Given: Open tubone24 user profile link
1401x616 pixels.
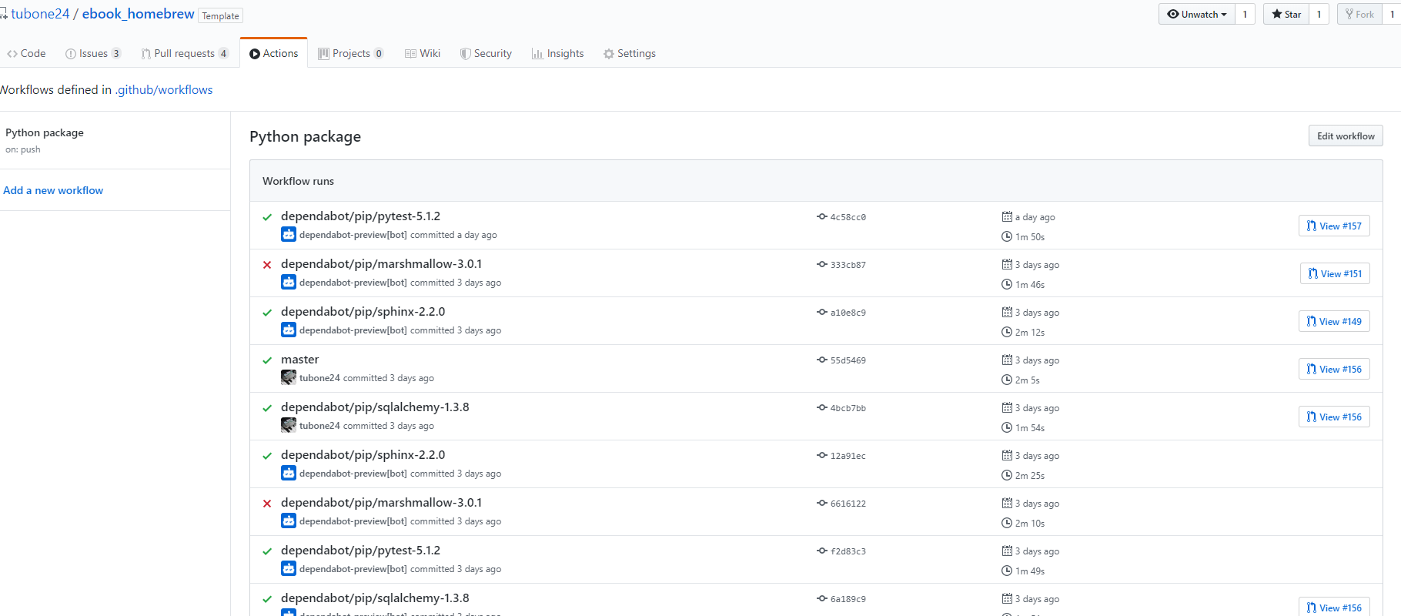Looking at the screenshot, I should [x=40, y=14].
